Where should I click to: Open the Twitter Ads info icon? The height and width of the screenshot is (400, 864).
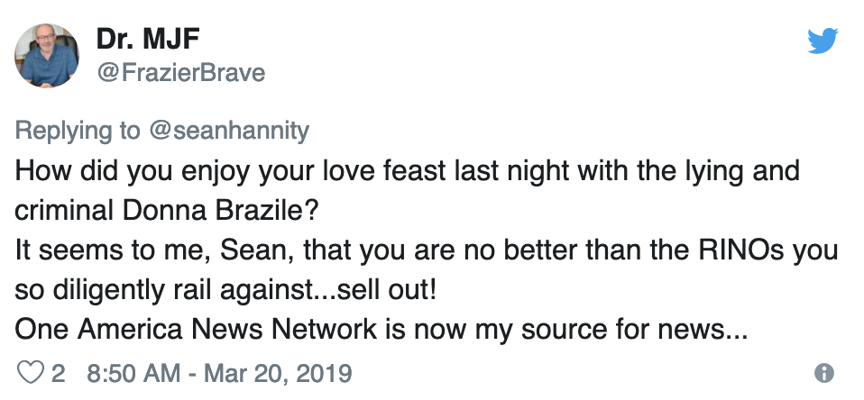click(x=823, y=373)
